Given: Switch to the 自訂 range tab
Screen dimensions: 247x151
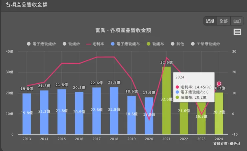Looking at the screenshot, I should click(x=237, y=21).
